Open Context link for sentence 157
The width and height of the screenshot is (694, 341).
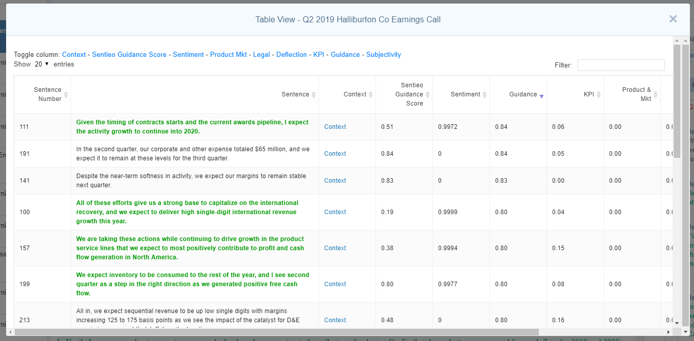click(335, 248)
